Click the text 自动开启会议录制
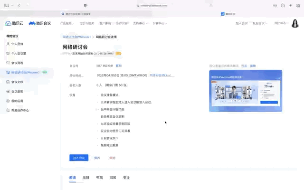The width and height of the screenshot is (304, 190). (113, 116)
